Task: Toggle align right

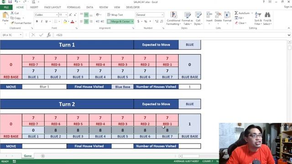Action: [x=91, y=21]
